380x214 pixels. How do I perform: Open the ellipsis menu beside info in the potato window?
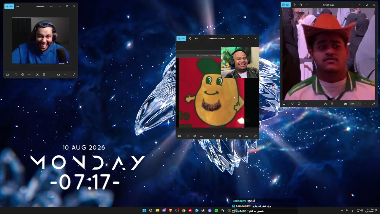201,136
